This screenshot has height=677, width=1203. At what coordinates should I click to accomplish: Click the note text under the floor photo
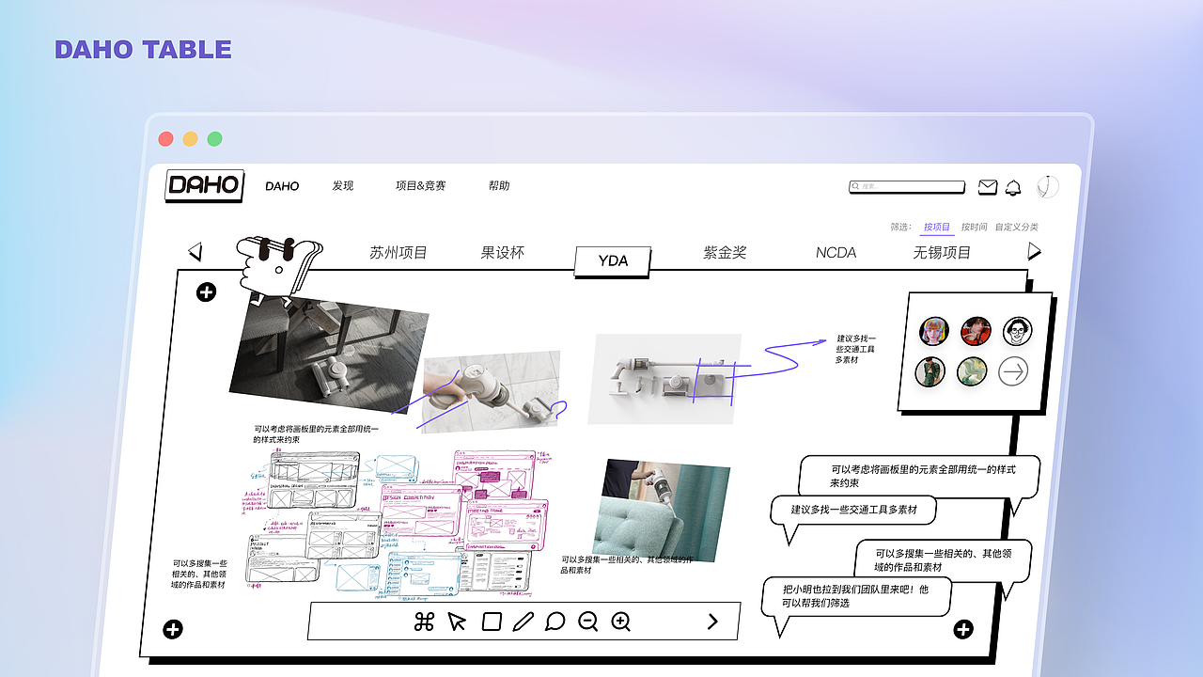pyautogui.click(x=316, y=433)
